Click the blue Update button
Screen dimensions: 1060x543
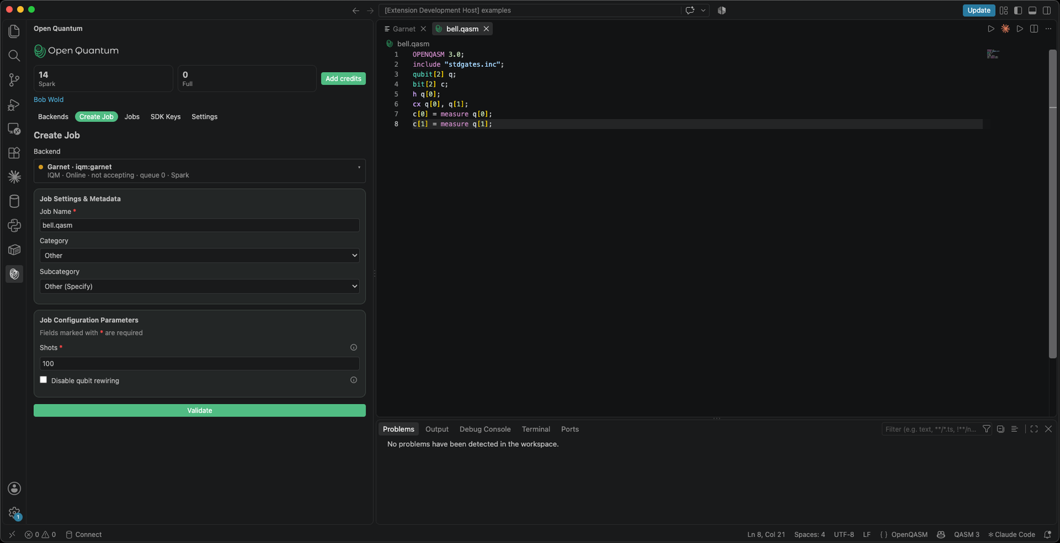click(979, 11)
